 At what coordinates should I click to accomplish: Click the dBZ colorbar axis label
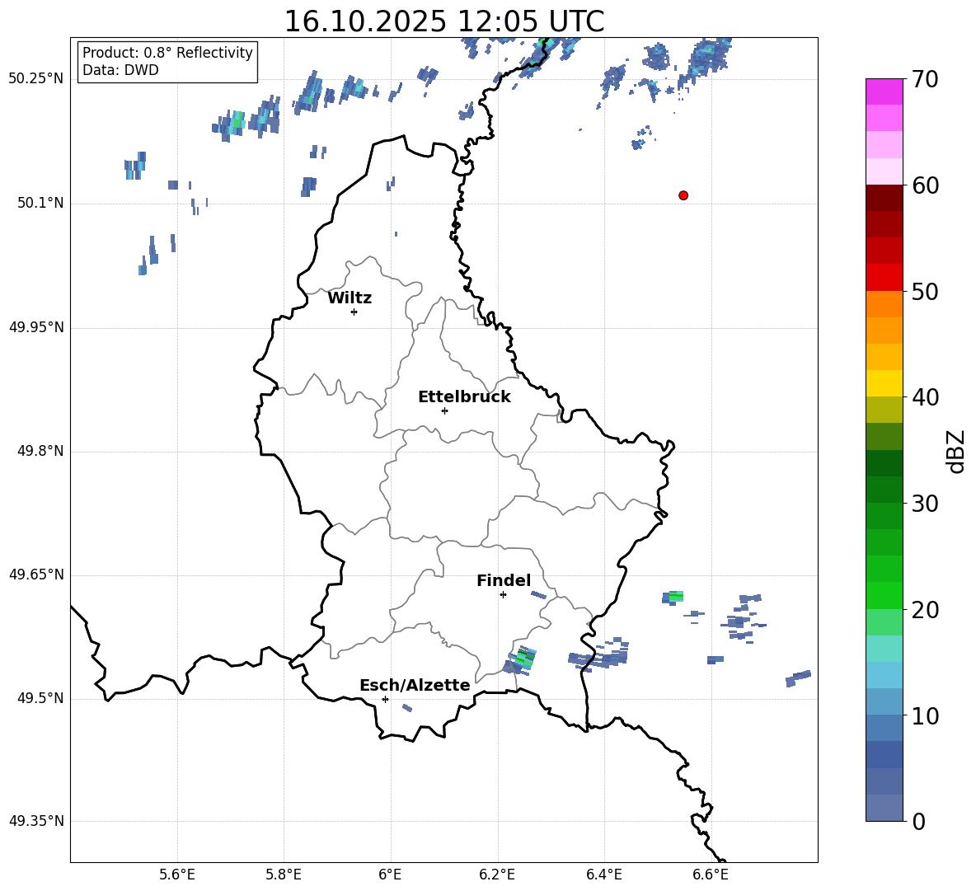(956, 451)
